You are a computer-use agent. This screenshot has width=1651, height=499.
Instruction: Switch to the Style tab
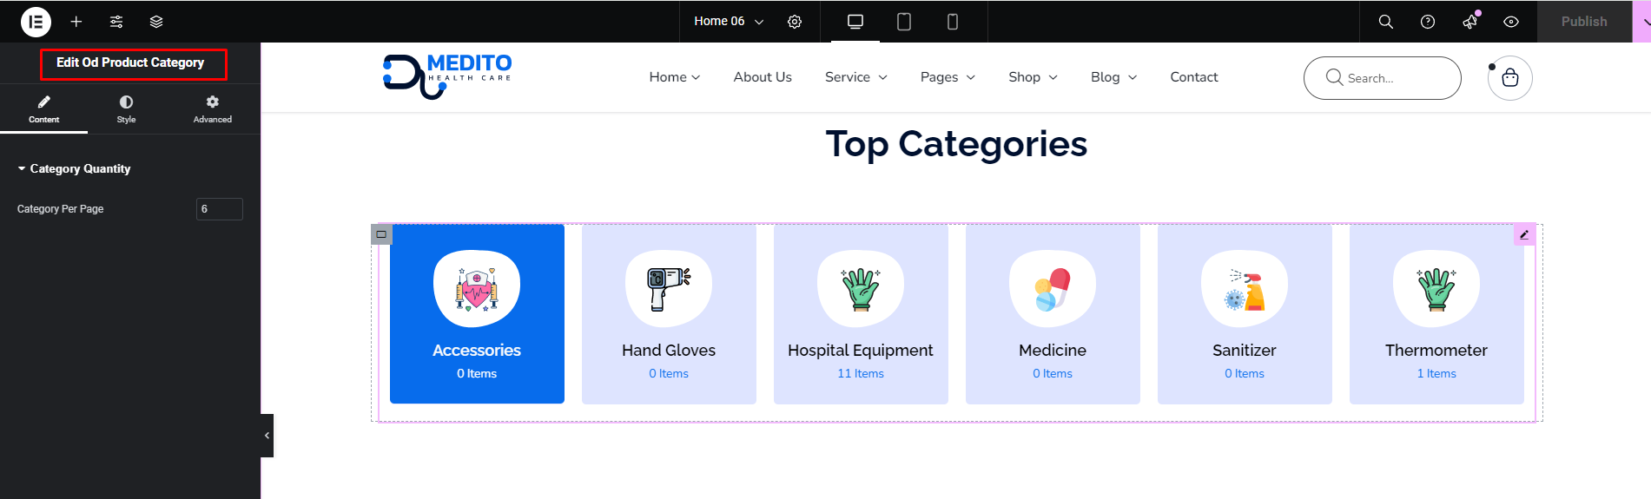pyautogui.click(x=126, y=109)
